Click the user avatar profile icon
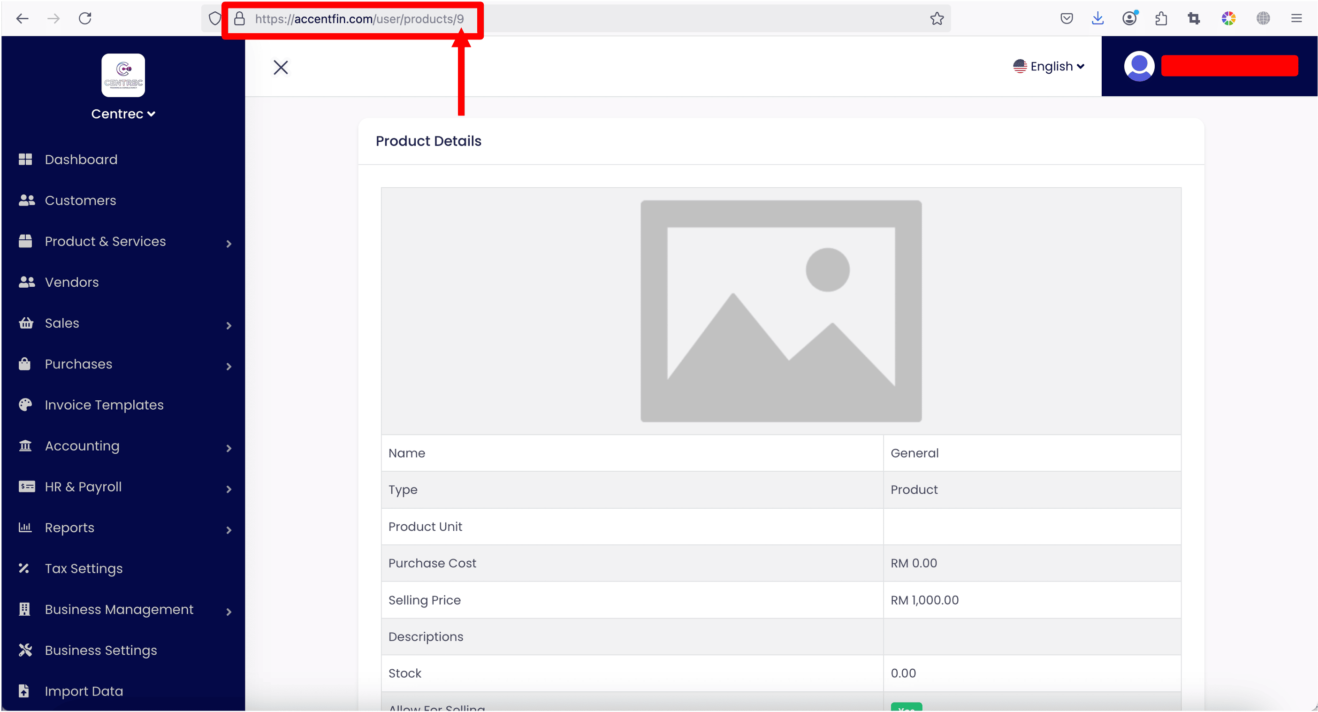The width and height of the screenshot is (1318, 712). coord(1139,66)
